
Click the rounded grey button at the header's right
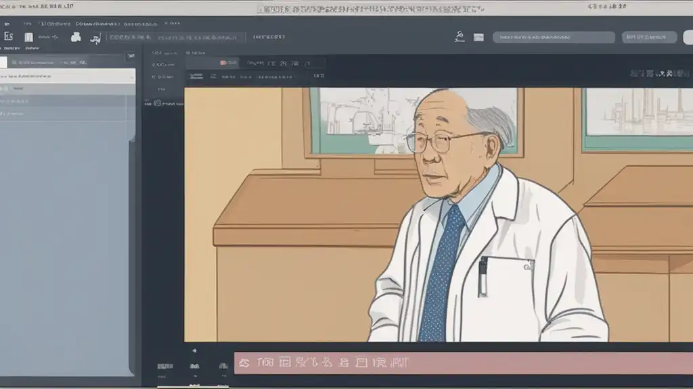(649, 37)
